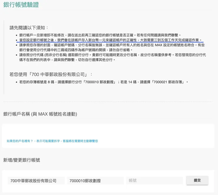
Task: Click the heading 若您使用「700 中華郵政股份有限公司」
Action: pos(51,74)
